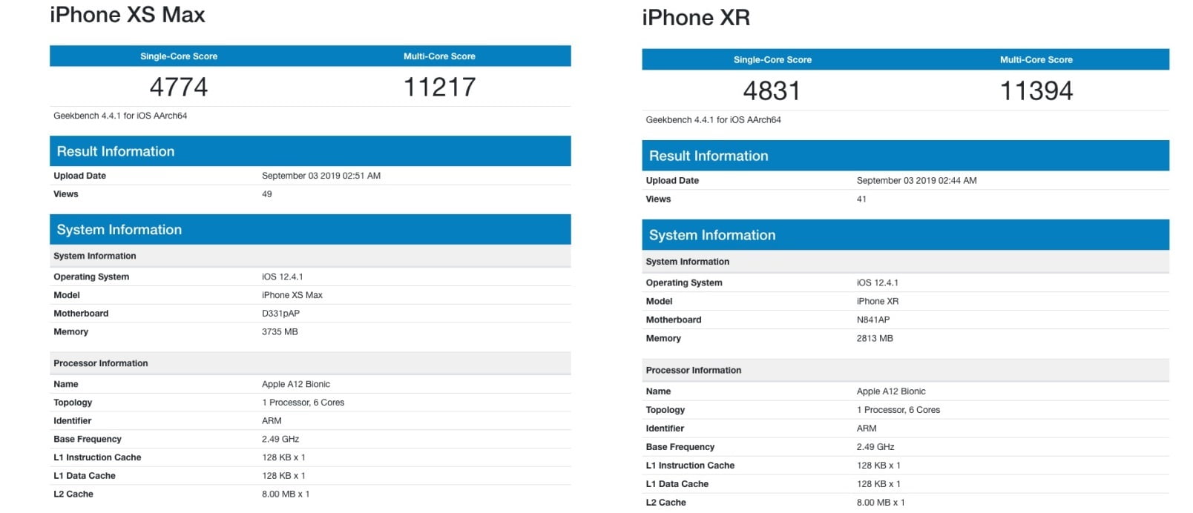Click motherboard value D331pAP
The width and height of the screenshot is (1193, 513).
(x=280, y=314)
